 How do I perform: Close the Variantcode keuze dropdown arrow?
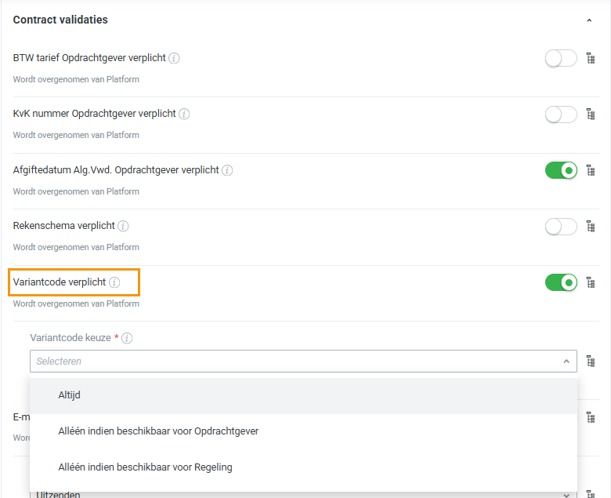point(566,362)
